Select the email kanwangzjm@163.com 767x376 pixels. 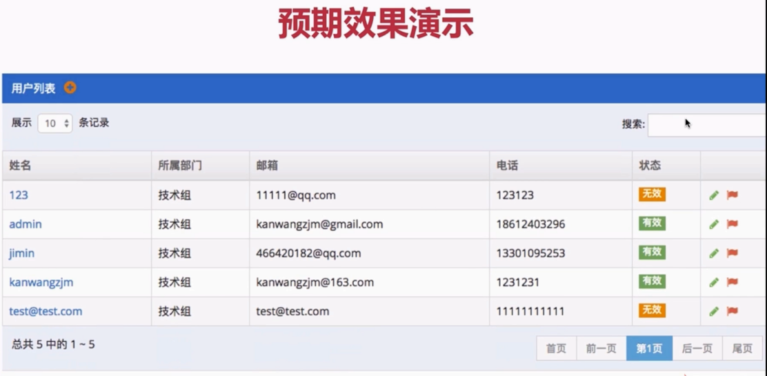coord(315,282)
